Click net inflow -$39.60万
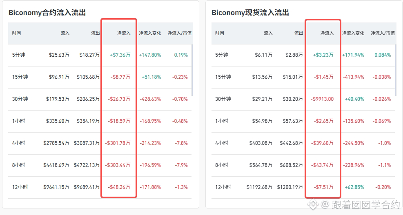This screenshot has height=215, width=403. point(322,143)
